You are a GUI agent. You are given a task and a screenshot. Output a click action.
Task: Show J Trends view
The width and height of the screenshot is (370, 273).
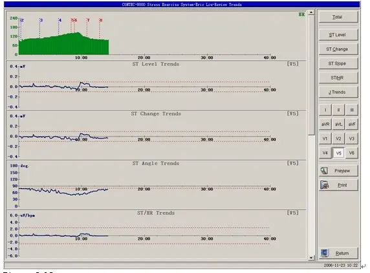[338, 93]
